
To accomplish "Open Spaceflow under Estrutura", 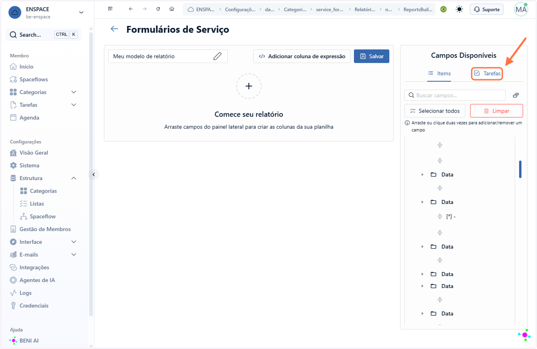I will pos(43,216).
